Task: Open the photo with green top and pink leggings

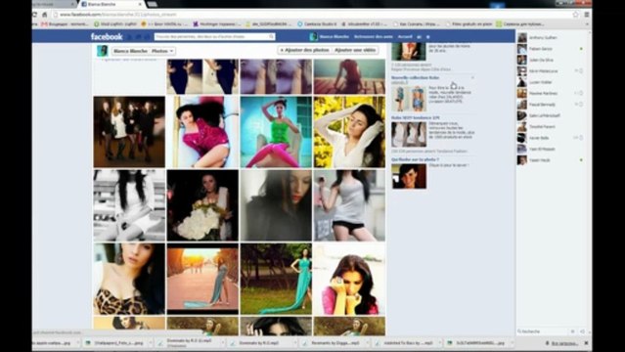Action: [x=276, y=132]
